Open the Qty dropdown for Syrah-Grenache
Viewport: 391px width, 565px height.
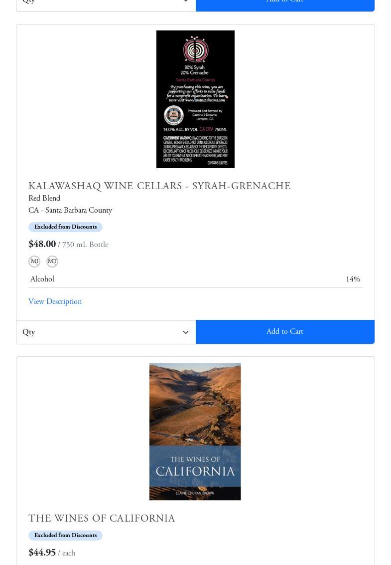tap(106, 332)
